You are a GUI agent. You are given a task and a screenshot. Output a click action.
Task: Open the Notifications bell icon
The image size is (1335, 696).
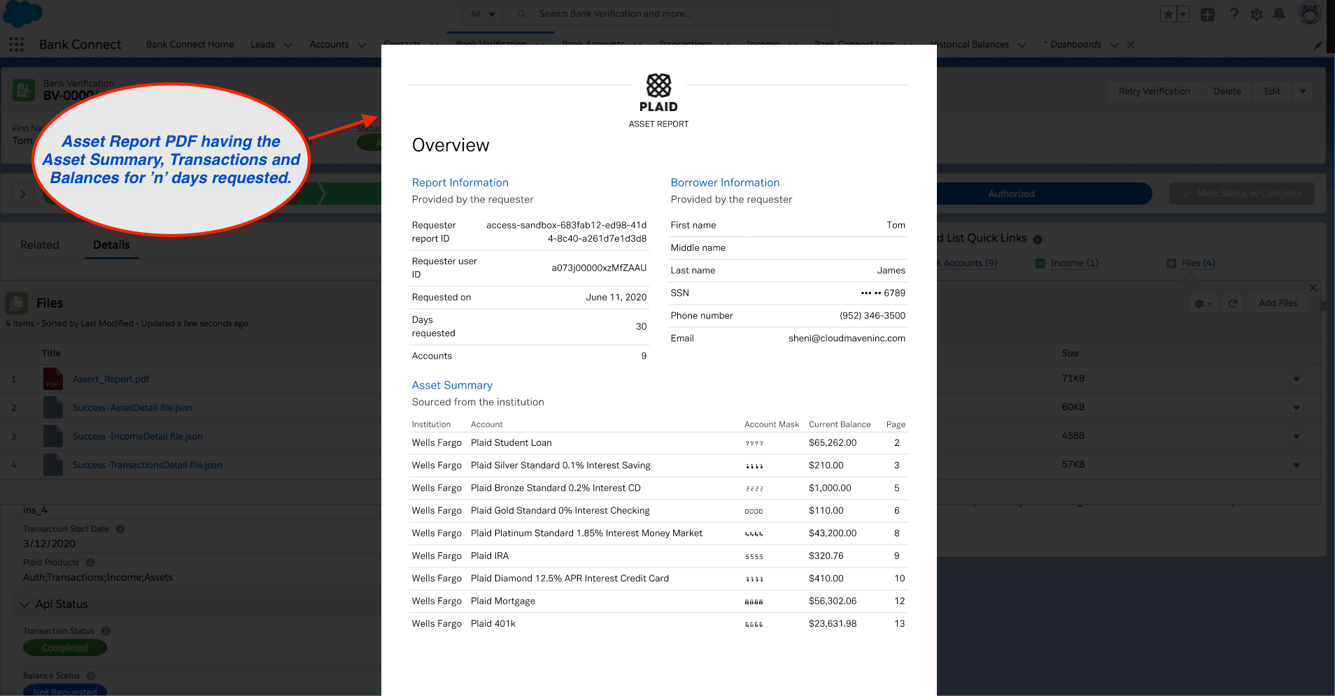pyautogui.click(x=1280, y=14)
